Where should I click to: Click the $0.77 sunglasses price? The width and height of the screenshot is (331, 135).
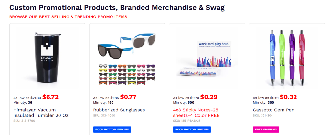128,97
